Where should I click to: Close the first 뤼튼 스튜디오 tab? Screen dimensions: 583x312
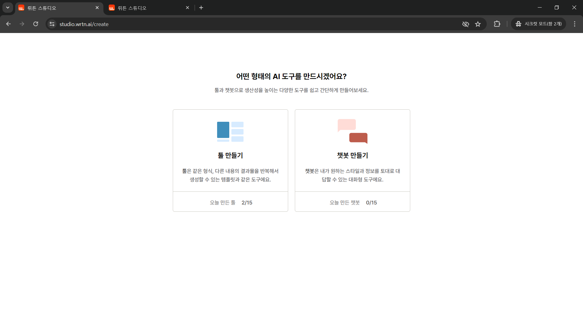pos(97,8)
